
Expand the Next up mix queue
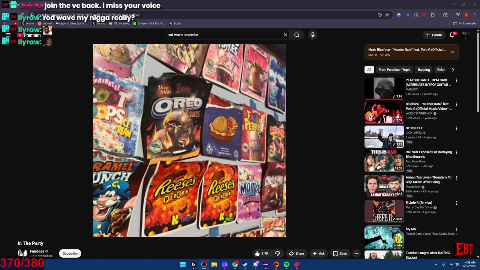(x=452, y=52)
